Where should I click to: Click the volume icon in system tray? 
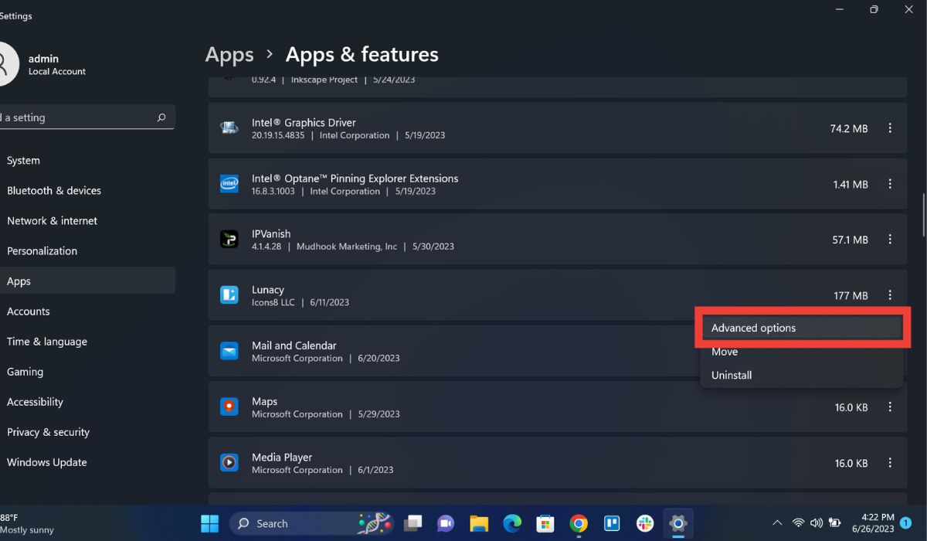coord(817,523)
